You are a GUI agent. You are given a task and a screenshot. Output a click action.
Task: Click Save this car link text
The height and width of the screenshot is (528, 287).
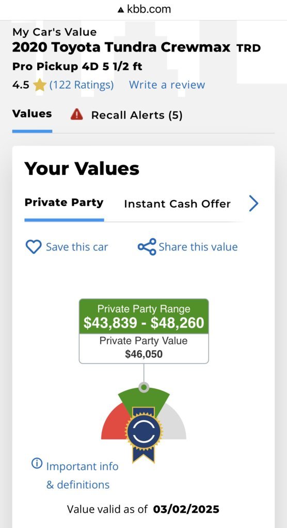77,247
